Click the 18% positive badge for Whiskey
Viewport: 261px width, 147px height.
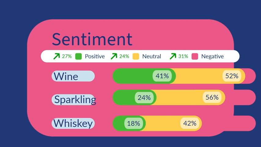click(134, 123)
